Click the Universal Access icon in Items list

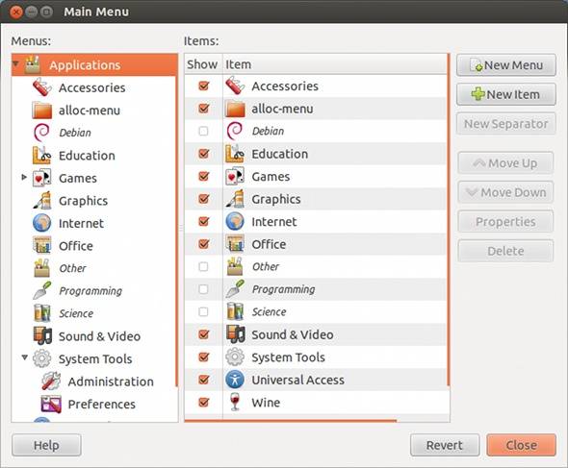pyautogui.click(x=235, y=380)
